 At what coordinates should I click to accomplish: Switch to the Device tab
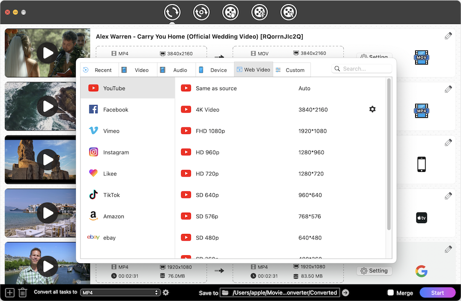tap(214, 70)
